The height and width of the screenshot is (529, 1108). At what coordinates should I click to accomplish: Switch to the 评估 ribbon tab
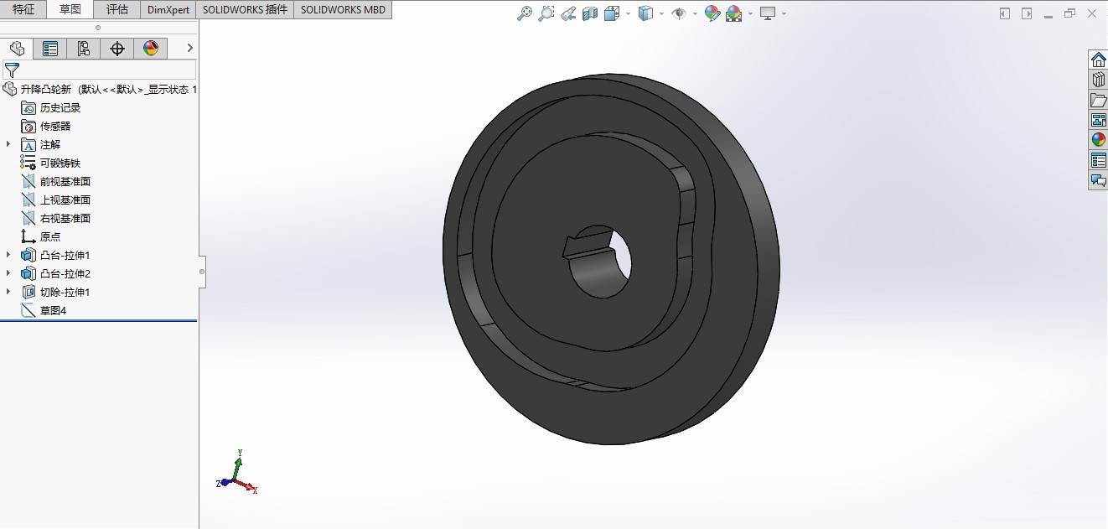117,10
